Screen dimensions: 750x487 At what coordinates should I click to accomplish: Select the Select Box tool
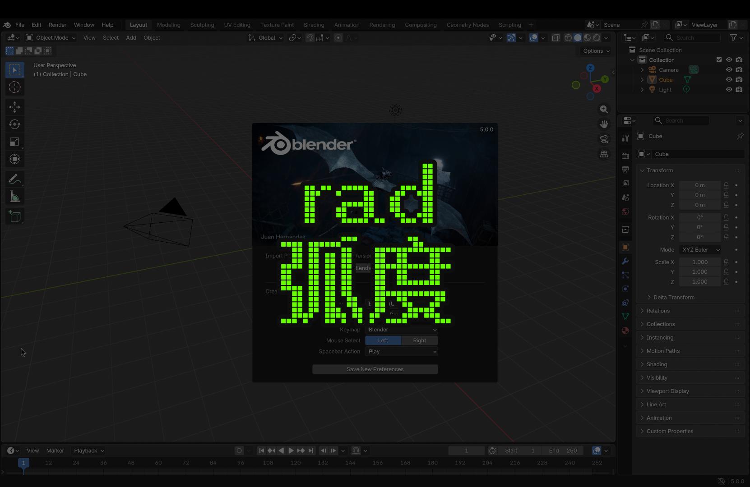14,69
